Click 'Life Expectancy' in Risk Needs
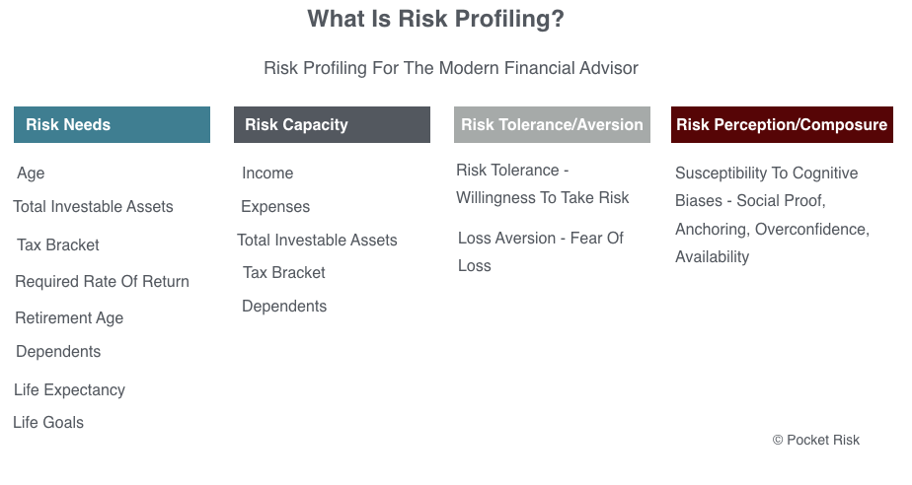The width and height of the screenshot is (912, 485). 69,389
